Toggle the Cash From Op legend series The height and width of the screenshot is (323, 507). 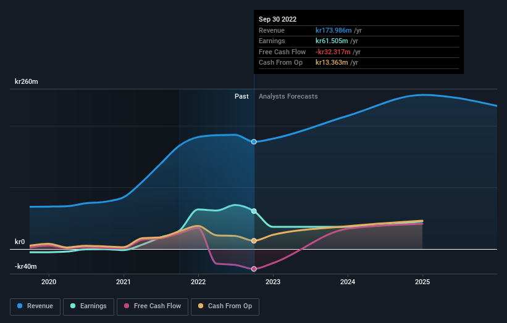tap(225, 306)
